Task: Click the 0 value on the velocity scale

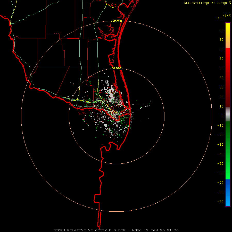Action: [x=222, y=116]
